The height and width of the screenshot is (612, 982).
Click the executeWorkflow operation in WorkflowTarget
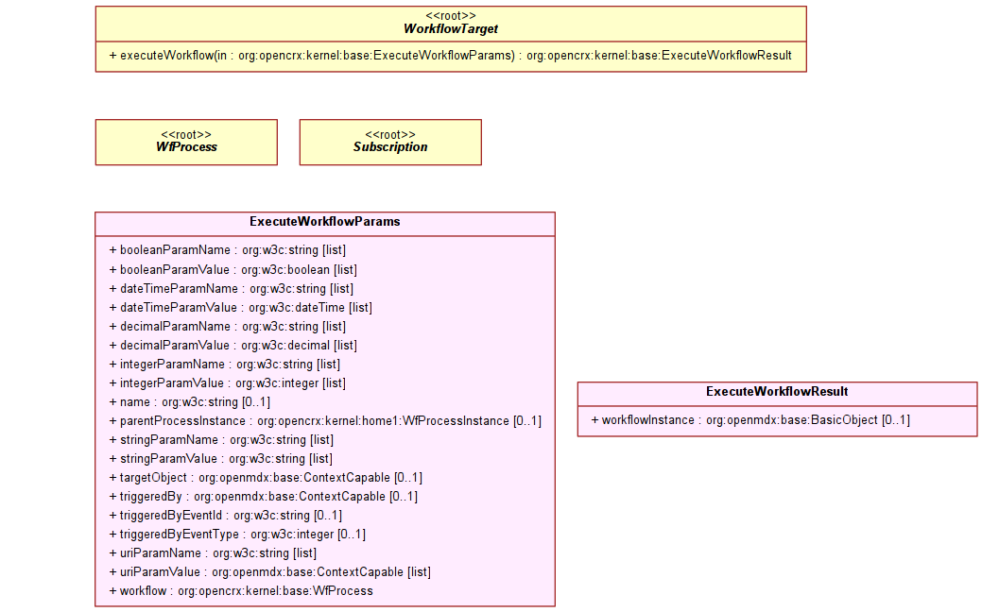click(450, 56)
